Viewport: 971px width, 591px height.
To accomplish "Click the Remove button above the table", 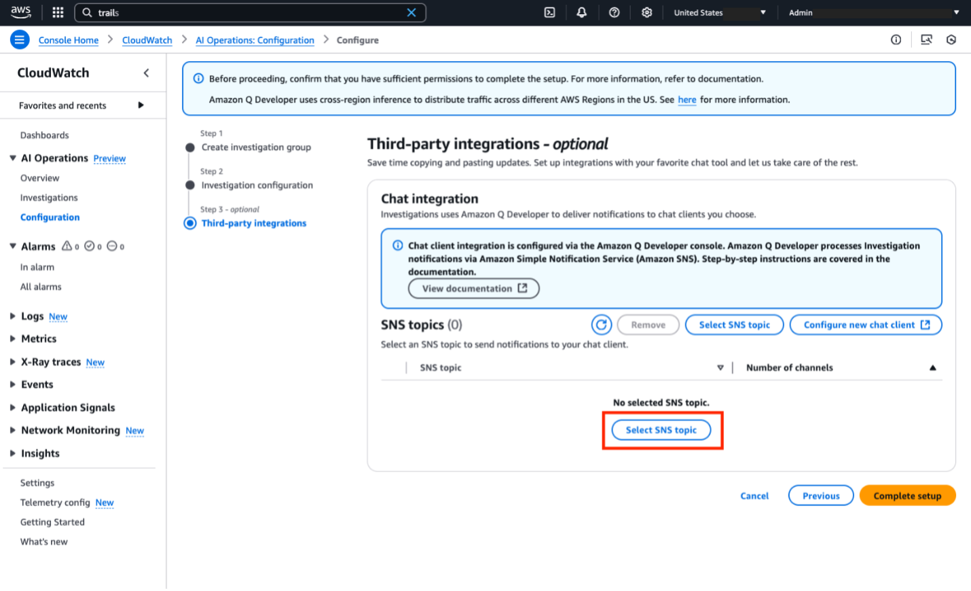I will 648,325.
